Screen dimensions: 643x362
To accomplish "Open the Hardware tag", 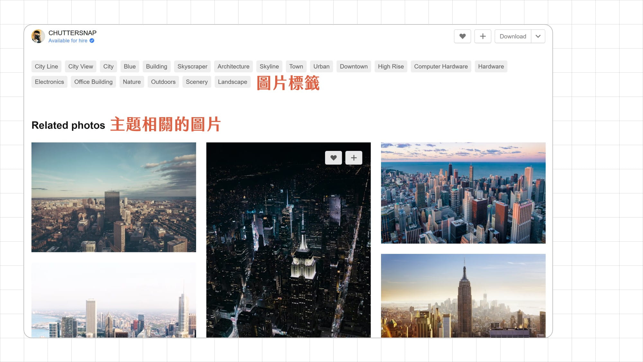I will point(491,66).
